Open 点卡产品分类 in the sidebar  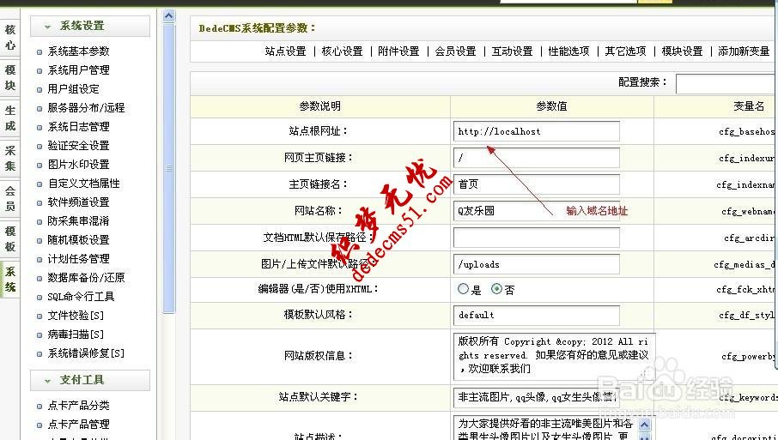(78, 406)
